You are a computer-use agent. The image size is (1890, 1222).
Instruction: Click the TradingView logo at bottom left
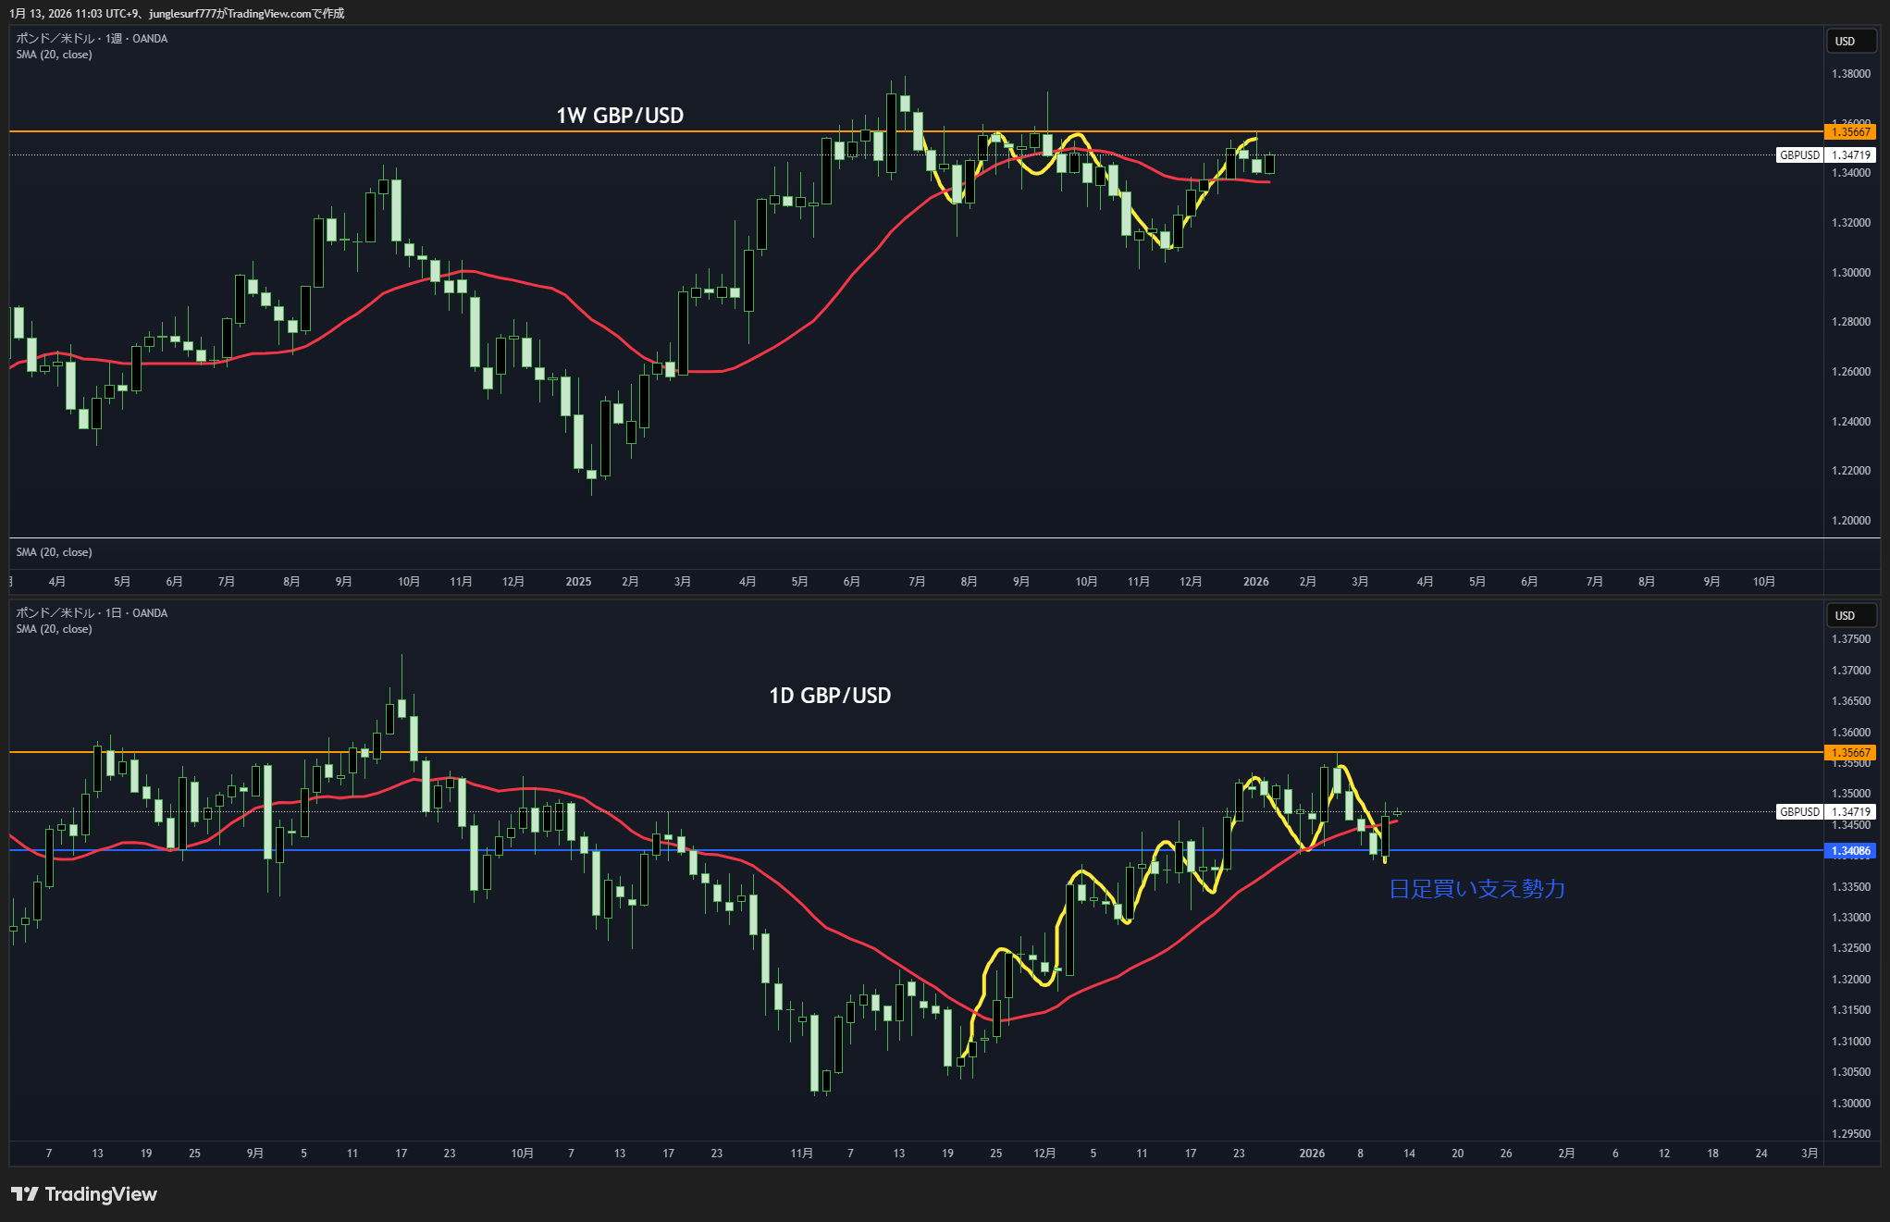[x=84, y=1194]
